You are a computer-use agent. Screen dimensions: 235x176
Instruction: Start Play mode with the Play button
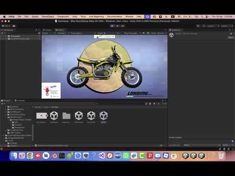[x=112, y=26]
